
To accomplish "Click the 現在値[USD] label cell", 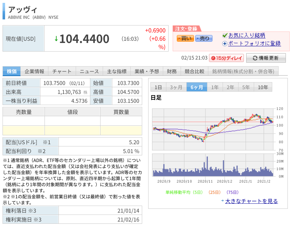I will pos(24,39).
